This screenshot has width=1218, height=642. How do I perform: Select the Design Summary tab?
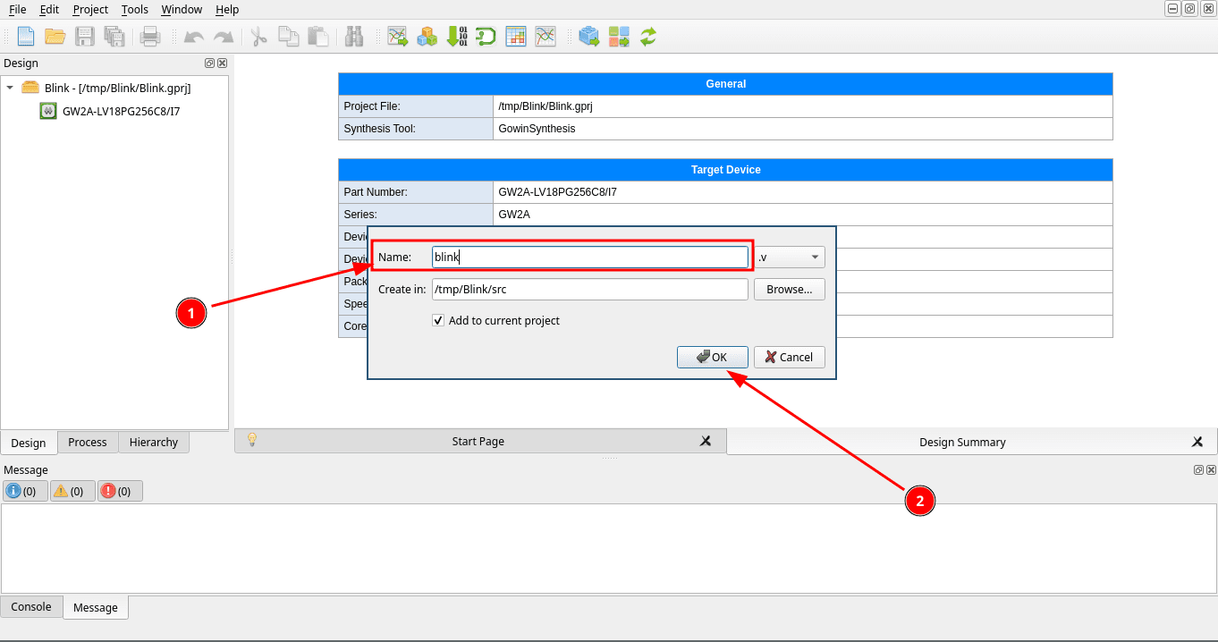coord(962,442)
